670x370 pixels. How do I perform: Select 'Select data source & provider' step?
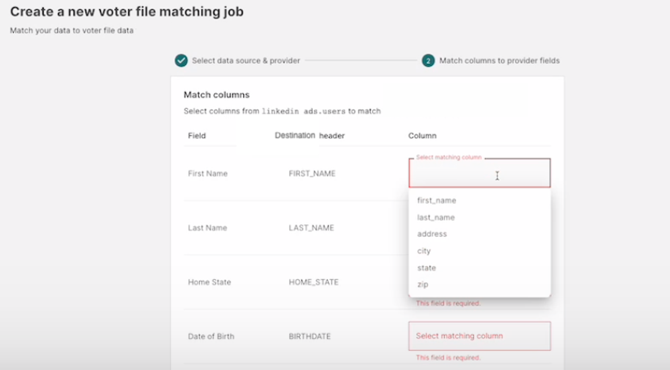pos(246,61)
